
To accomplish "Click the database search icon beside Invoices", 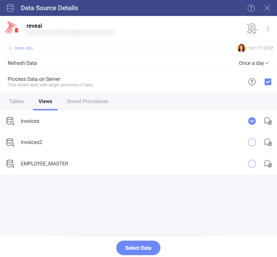I will [x=10, y=121].
